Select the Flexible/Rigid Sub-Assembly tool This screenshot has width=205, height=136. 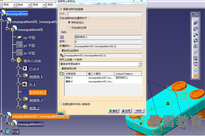point(196,64)
